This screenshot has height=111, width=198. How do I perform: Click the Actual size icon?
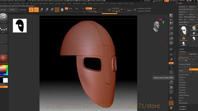(171, 34)
